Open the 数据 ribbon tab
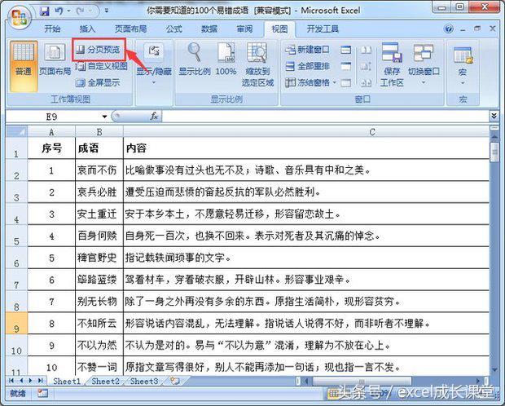This screenshot has height=406, width=505. (x=209, y=29)
